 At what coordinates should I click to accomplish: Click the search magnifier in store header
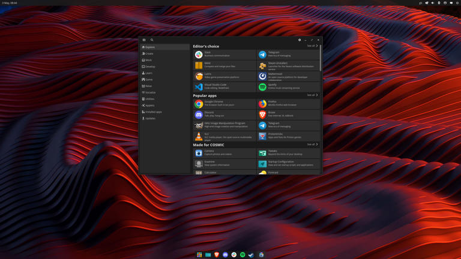[152, 40]
